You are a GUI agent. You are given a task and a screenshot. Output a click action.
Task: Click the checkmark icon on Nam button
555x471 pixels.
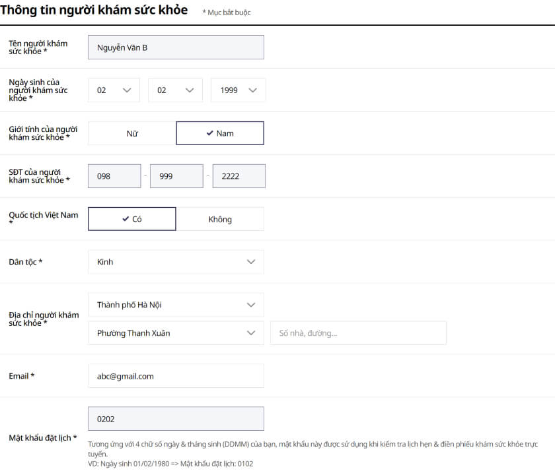(209, 133)
